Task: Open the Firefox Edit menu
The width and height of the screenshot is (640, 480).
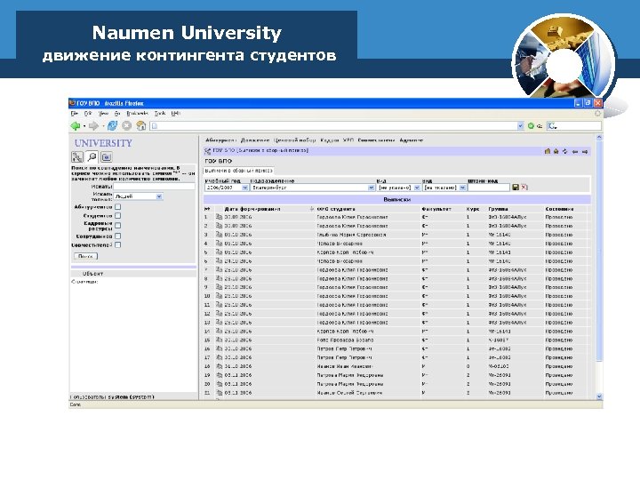Action: tap(88, 113)
